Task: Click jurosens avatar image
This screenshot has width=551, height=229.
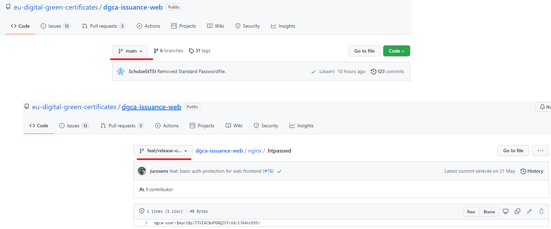Action: (x=142, y=171)
